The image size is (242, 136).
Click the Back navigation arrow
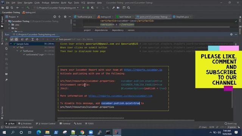pyautogui.click(x=18, y=8)
